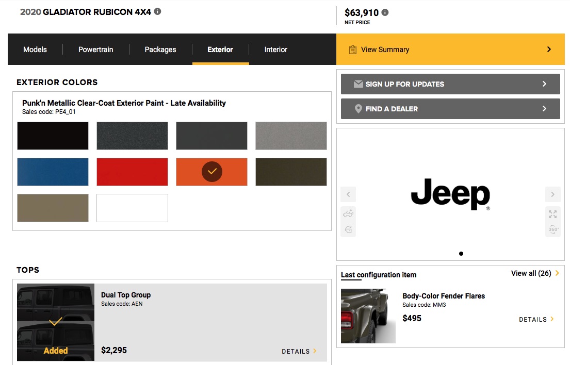This screenshot has height=365, width=570.
Task: Click the Last configuration item heading
Action: (379, 275)
